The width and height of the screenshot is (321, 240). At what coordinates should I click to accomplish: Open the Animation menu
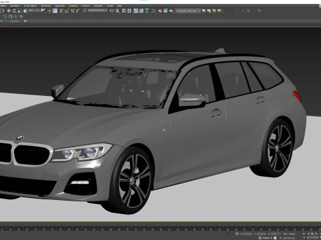pyautogui.click(x=15, y=5)
